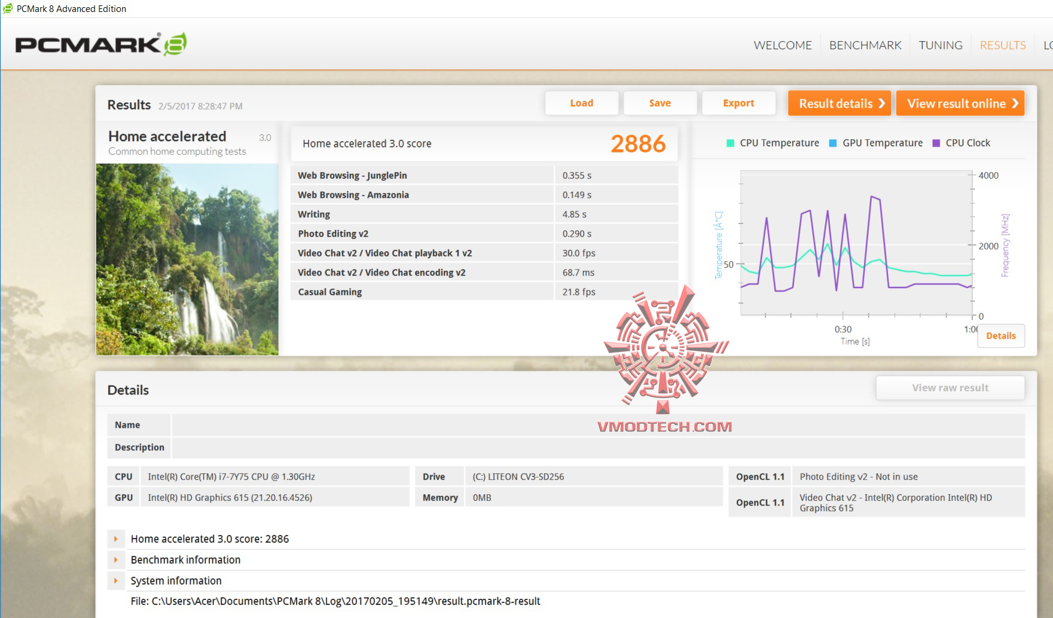
Task: Click the Description input field
Action: 598,447
